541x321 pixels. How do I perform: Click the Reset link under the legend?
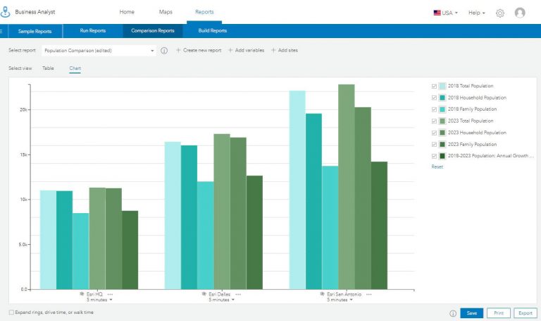tap(437, 167)
